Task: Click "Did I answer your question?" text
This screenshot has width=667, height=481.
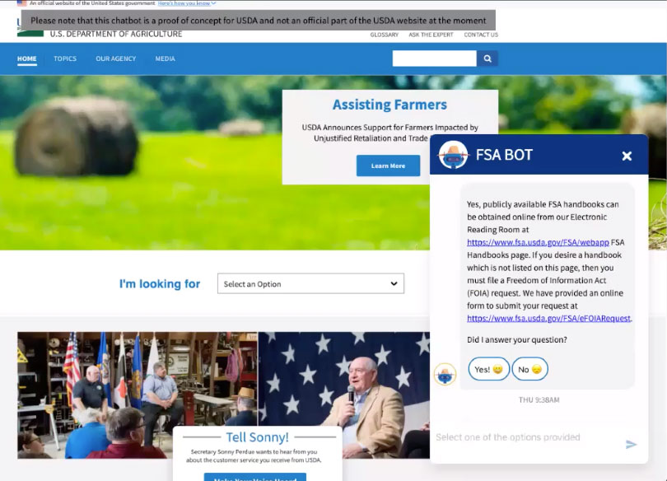Action: [x=517, y=339]
